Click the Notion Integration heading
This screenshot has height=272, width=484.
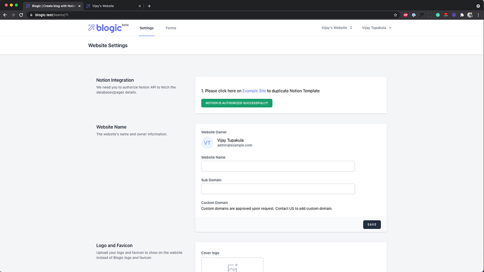pyautogui.click(x=115, y=80)
